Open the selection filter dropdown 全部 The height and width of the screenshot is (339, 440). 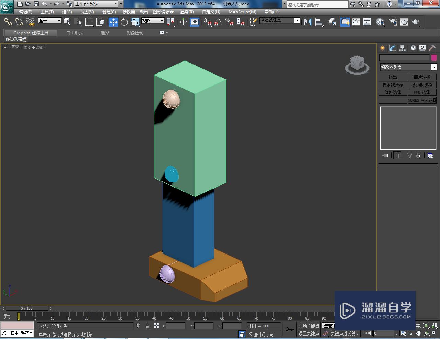pyautogui.click(x=49, y=21)
